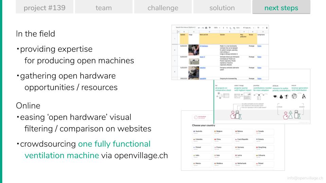Click 'In the field' heading text
Screen dimensions: 326x183
click(x=36, y=34)
